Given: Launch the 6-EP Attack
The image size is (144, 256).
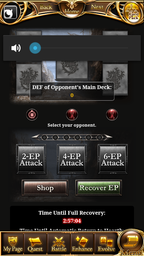Looking at the screenshot, I should point(113,159).
